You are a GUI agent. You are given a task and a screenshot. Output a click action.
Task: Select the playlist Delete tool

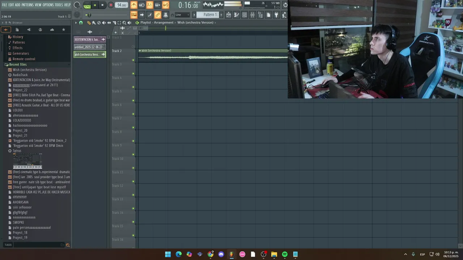click(99, 23)
